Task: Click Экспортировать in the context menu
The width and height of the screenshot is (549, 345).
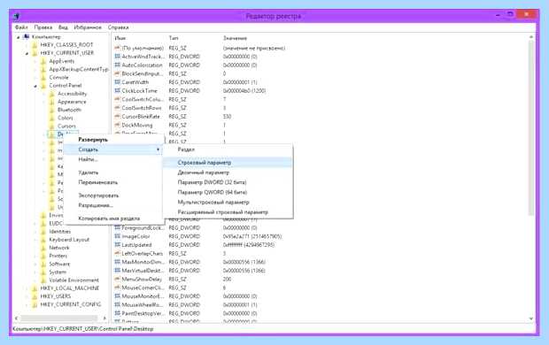Action: click(x=113, y=195)
